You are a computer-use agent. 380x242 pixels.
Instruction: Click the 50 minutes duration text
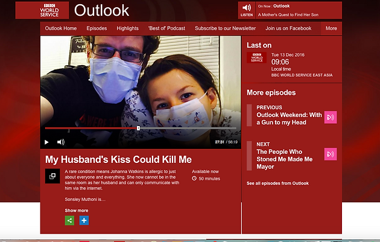[x=209, y=179]
